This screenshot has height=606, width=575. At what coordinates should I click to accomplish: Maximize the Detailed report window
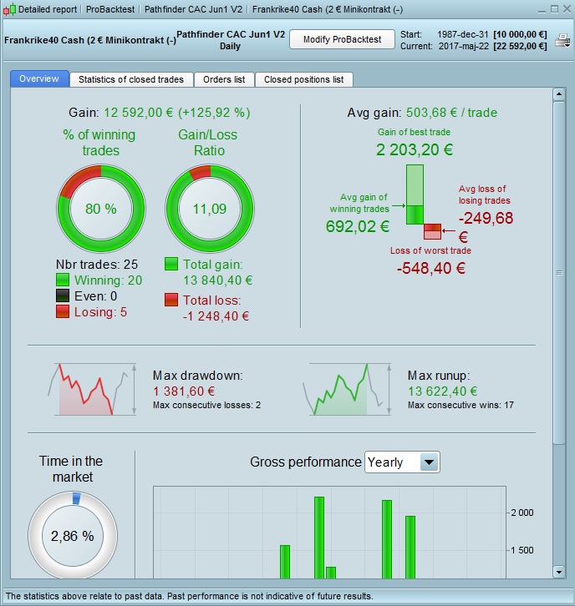pyautogui.click(x=554, y=9)
